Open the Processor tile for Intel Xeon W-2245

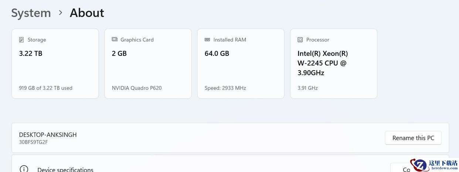333,64
